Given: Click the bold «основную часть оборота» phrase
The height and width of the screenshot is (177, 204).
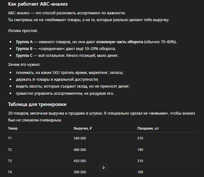Looking at the screenshot, I should point(120,42).
